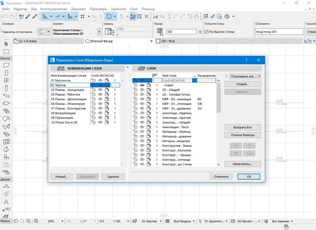The width and height of the screenshot is (316, 230).
Task: Click the fit in window icon
Action: 36,221
